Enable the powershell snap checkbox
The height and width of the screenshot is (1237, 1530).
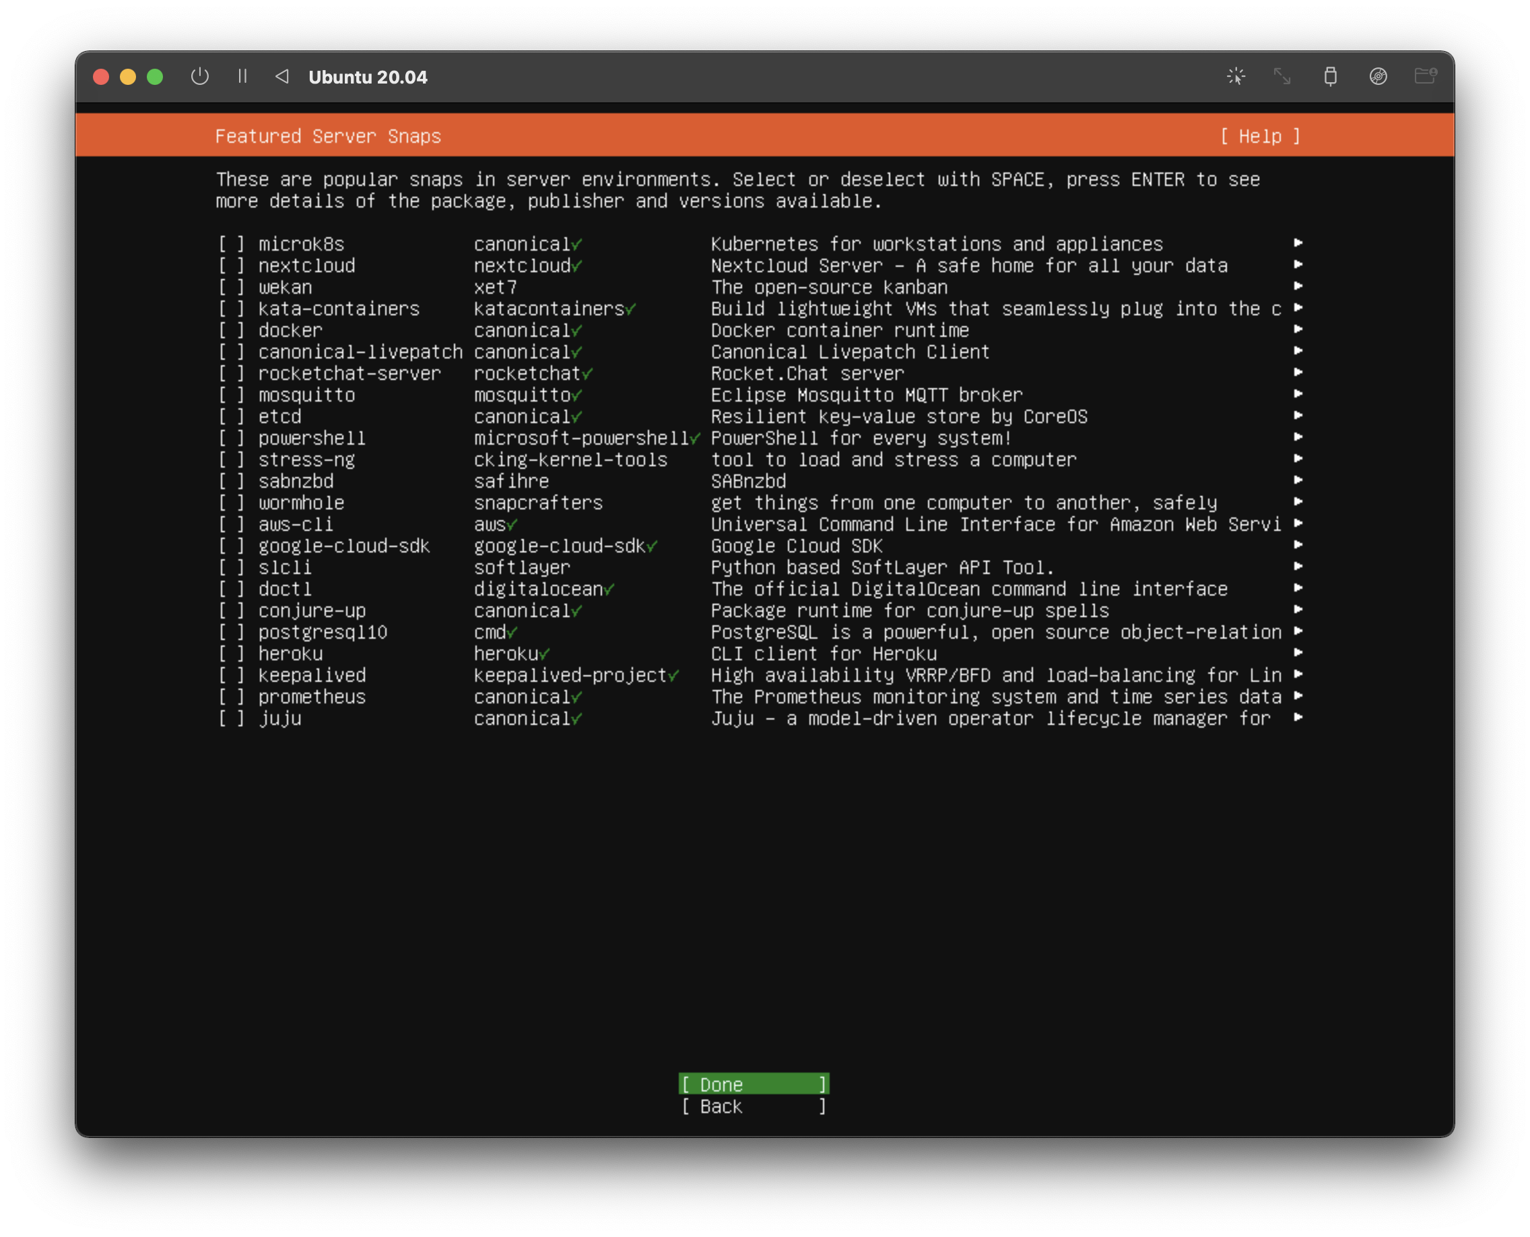(x=232, y=438)
